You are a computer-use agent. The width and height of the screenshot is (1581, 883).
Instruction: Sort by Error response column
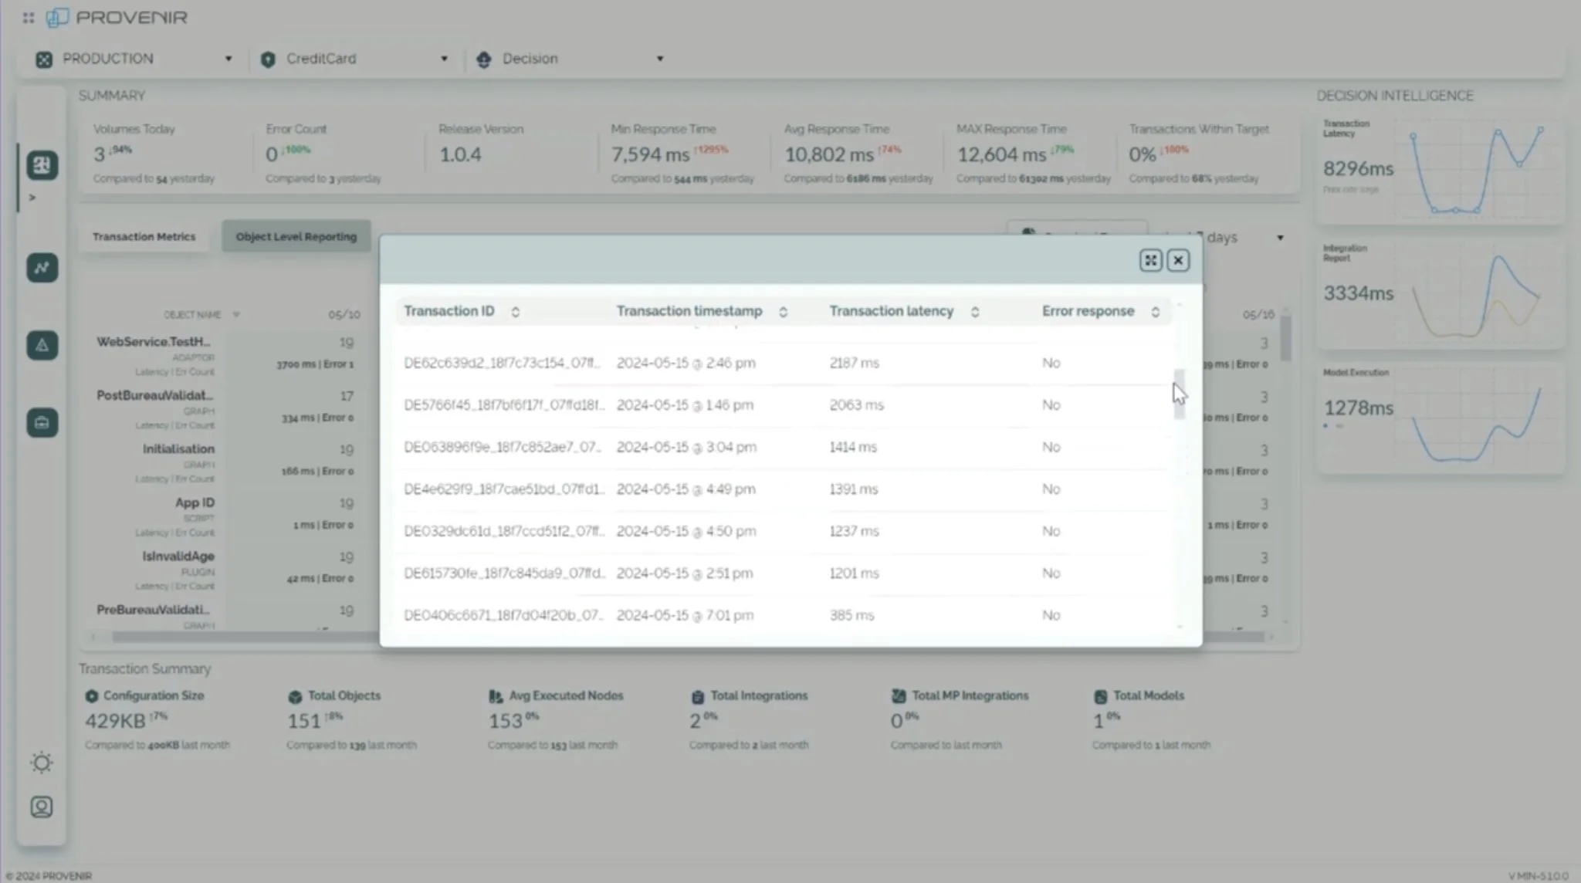coord(1155,312)
